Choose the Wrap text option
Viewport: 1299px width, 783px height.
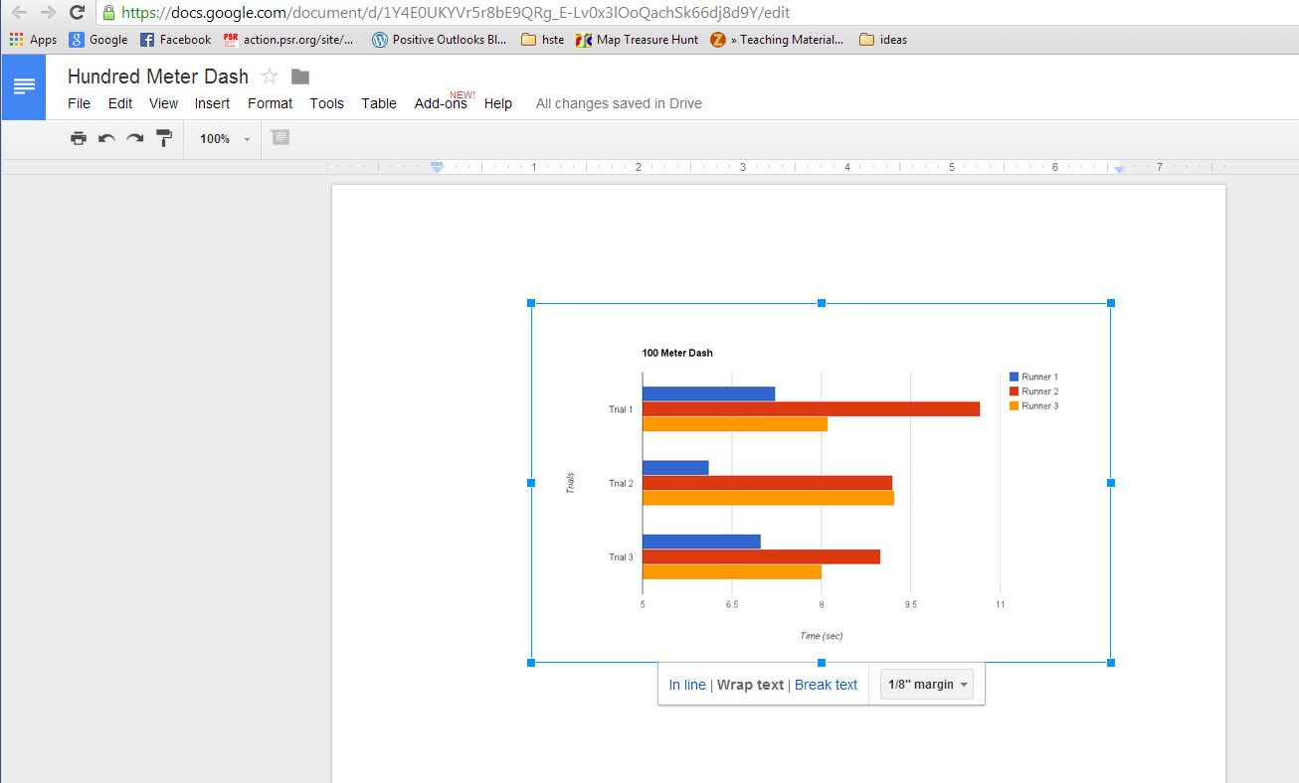750,685
